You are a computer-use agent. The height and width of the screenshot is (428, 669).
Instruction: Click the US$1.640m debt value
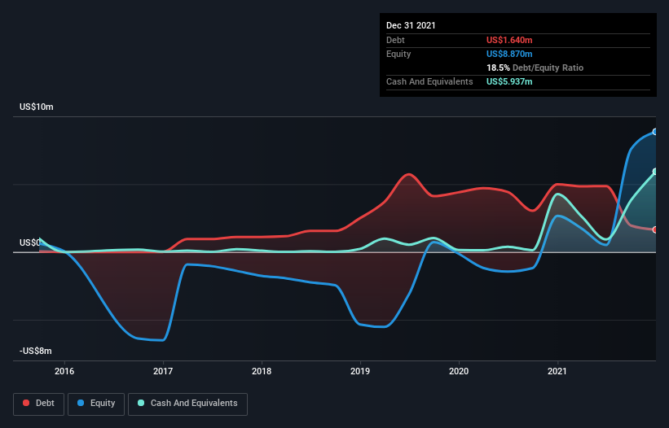(509, 40)
